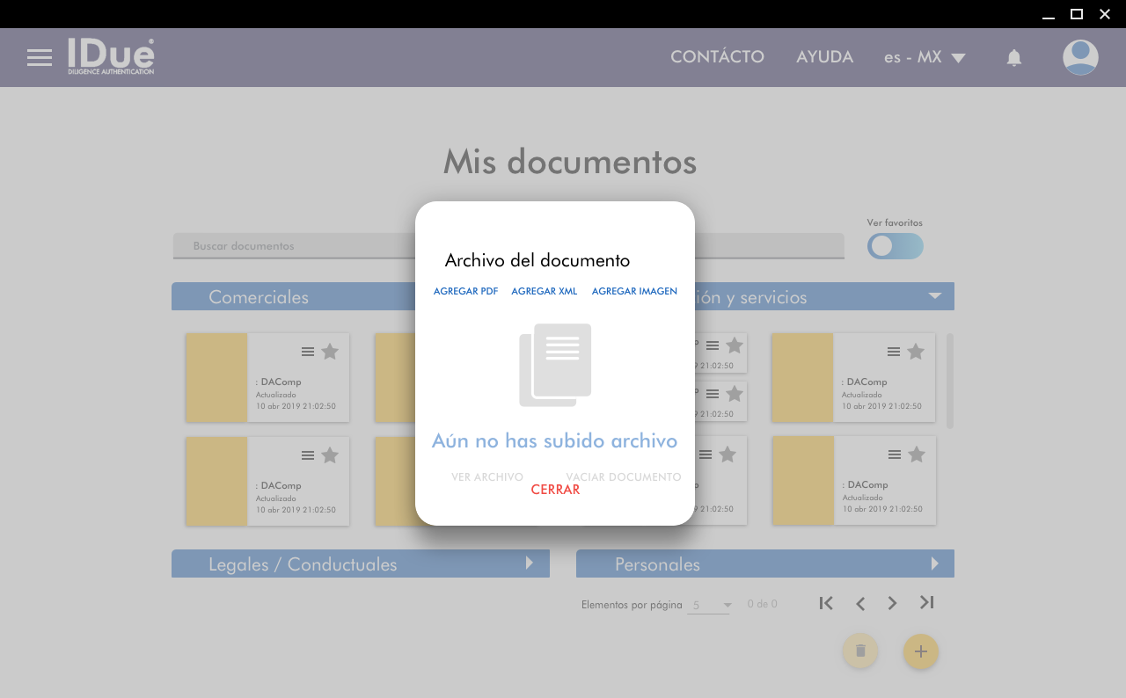Star the first Comerciales DAComp card
Viewport: 1126px width, 698px height.
pyautogui.click(x=330, y=352)
